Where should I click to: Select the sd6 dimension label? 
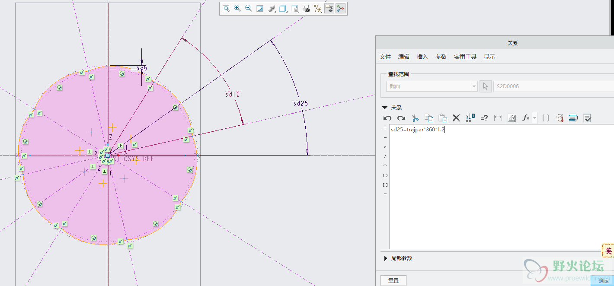142,68
